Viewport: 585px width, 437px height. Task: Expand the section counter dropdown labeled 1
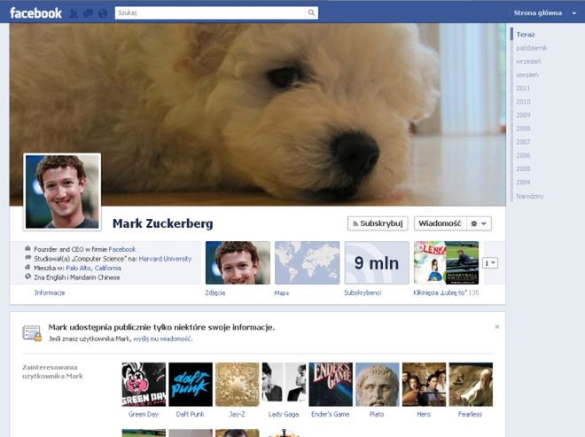490,263
